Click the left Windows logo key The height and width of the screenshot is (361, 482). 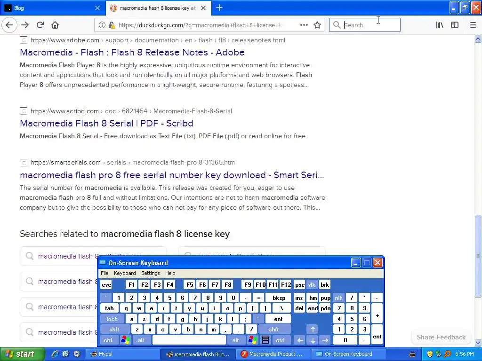tap(125, 340)
